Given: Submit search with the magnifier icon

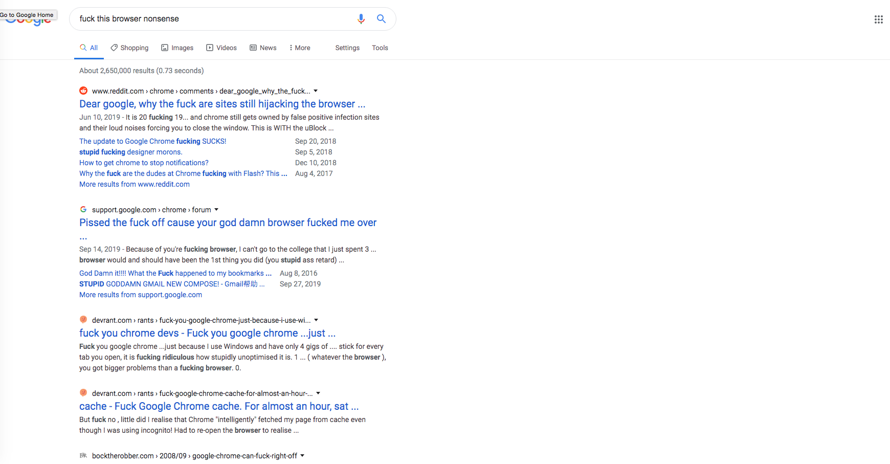Looking at the screenshot, I should pyautogui.click(x=381, y=19).
